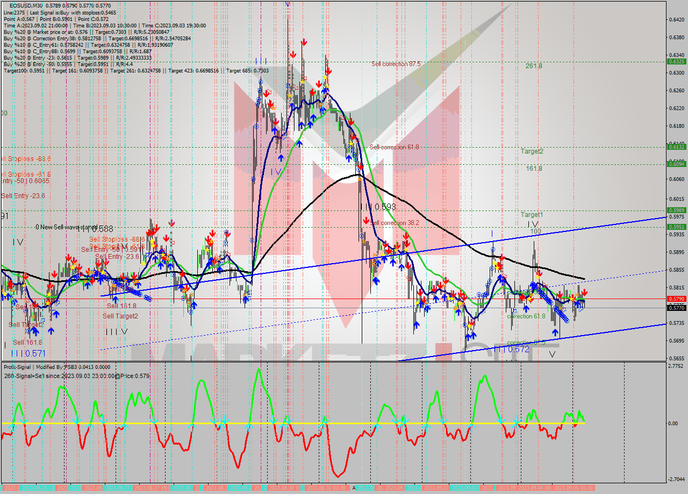
Task: Click the red 0.5790 price tag
Action: tap(676, 299)
